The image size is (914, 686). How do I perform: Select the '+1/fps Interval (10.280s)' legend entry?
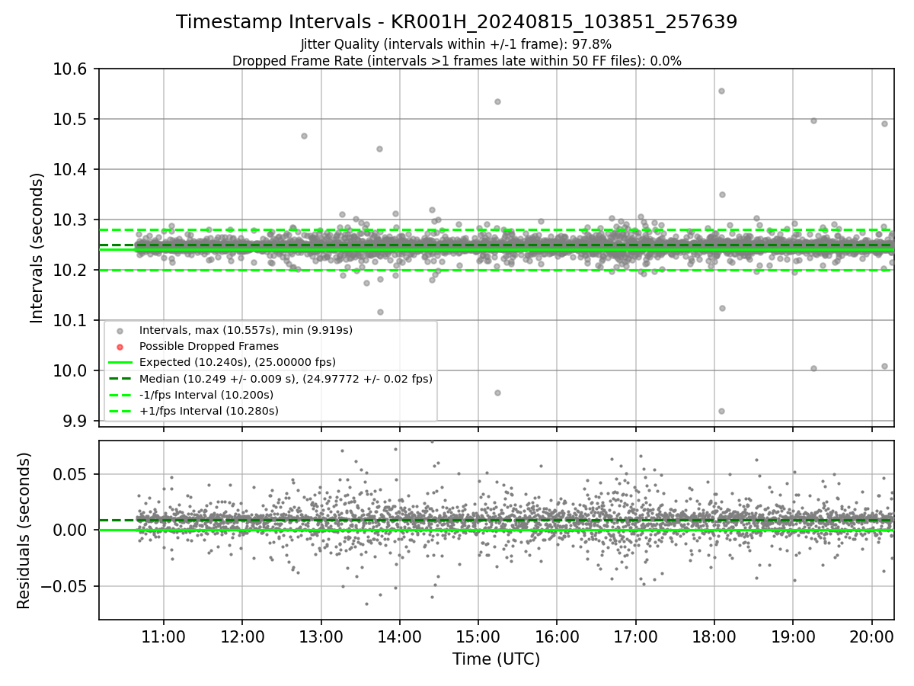209,411
